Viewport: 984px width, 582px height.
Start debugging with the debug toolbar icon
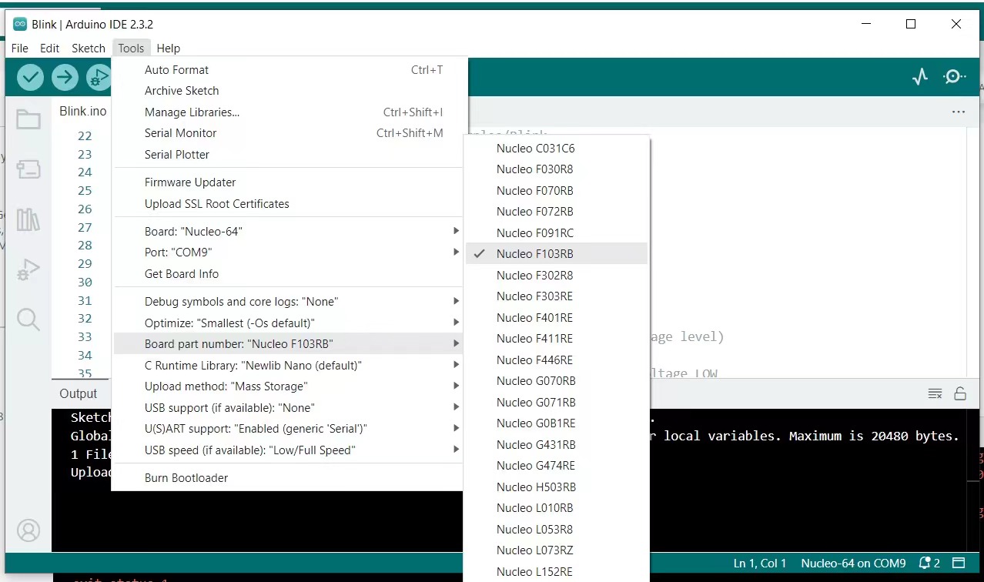pyautogui.click(x=99, y=77)
